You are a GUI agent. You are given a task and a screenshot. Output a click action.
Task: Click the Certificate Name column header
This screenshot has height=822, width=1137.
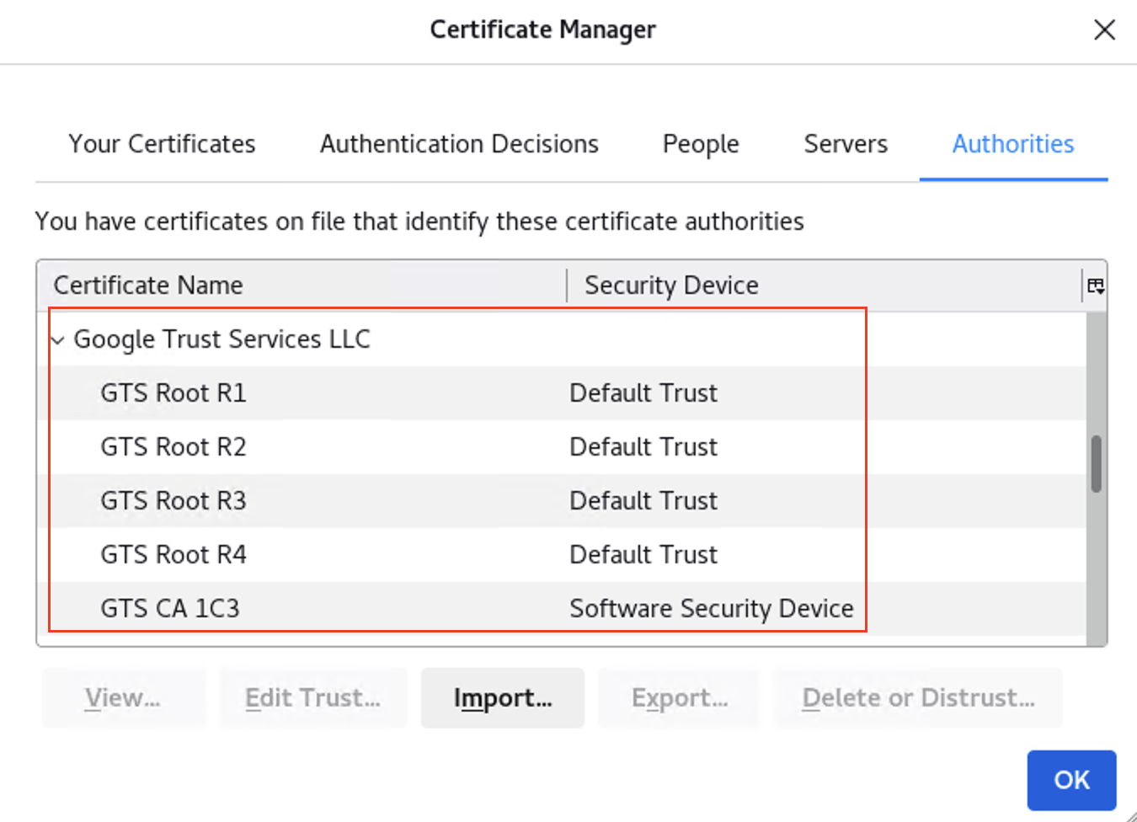(x=148, y=286)
